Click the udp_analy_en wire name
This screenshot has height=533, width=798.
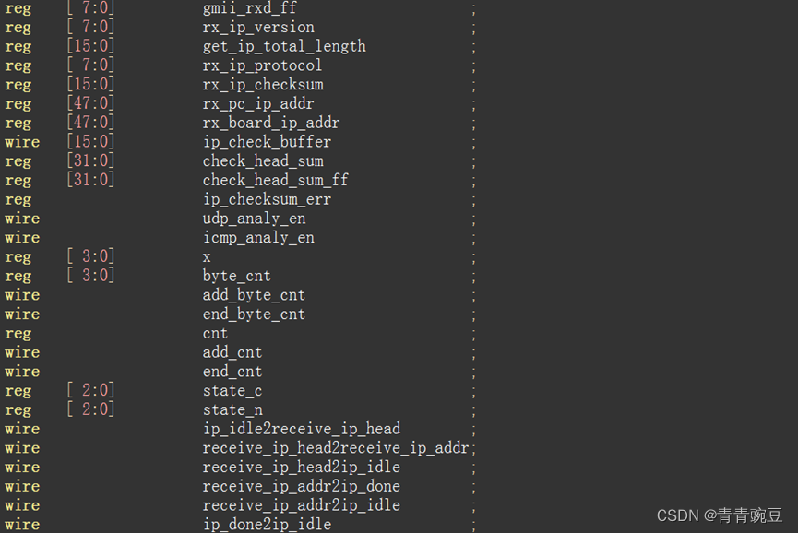click(x=254, y=219)
